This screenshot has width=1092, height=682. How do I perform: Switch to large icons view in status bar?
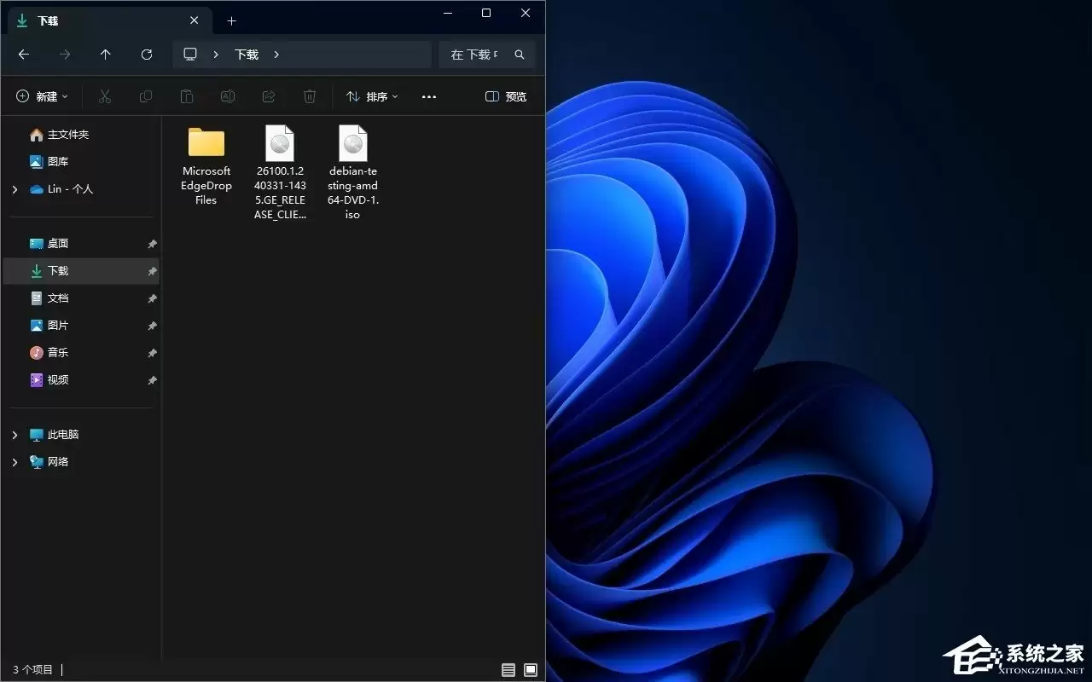tap(531, 670)
